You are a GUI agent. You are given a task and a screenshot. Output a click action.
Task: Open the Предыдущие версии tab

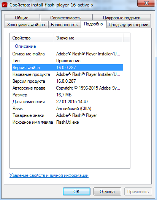[128, 25]
